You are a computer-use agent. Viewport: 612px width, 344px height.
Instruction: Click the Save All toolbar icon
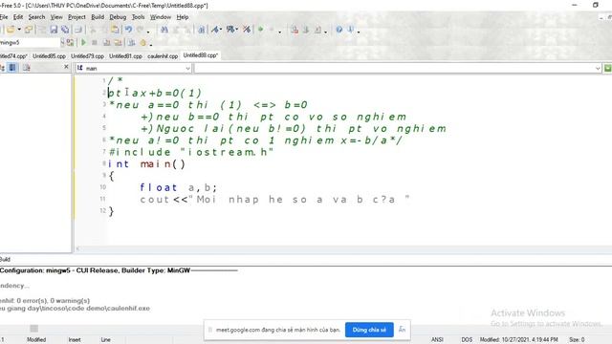(x=65, y=30)
